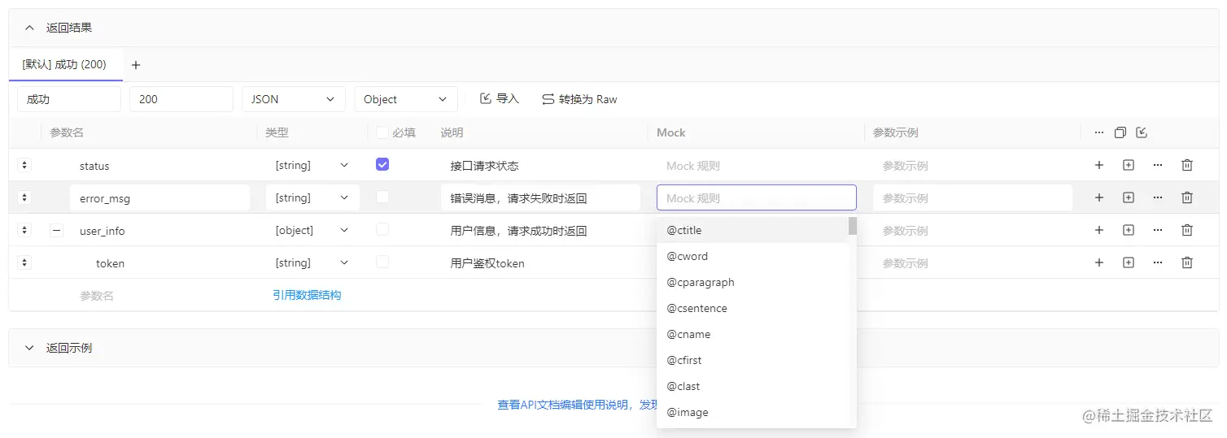Viewport: 1227px width, 438px height.
Task: Click the mock suggestion list scrollbar
Action: tap(852, 226)
